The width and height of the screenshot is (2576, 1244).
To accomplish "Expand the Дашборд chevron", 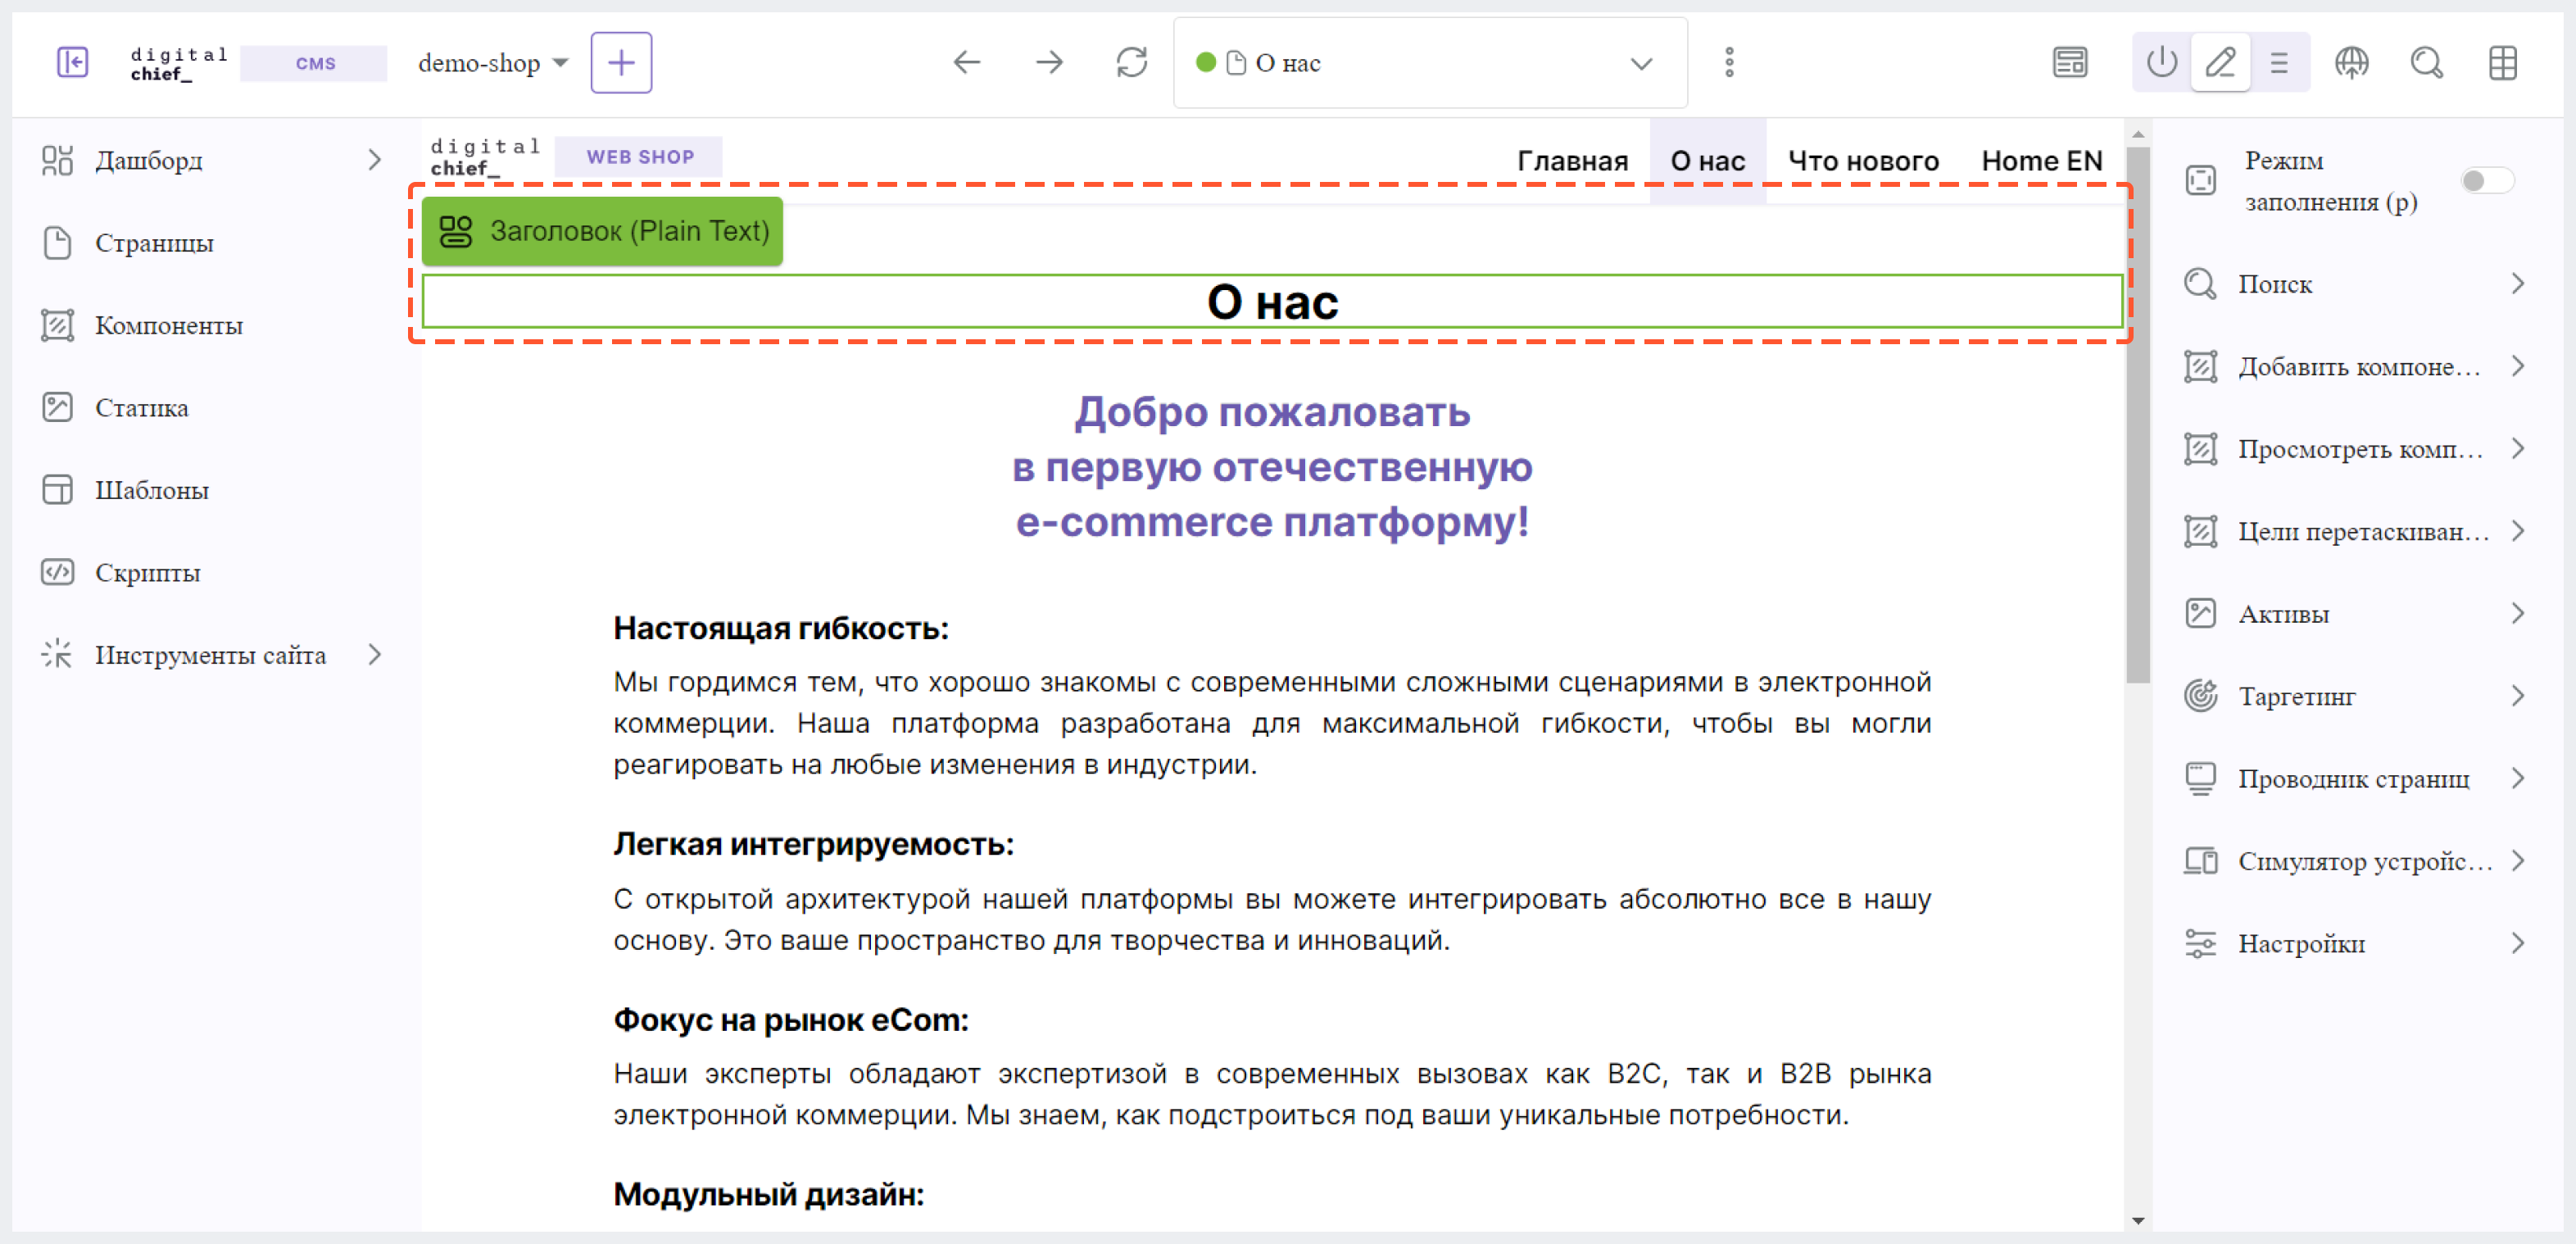I will [x=375, y=160].
